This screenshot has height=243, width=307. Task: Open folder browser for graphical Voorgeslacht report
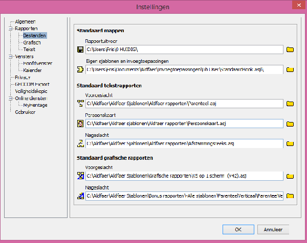click(290, 176)
